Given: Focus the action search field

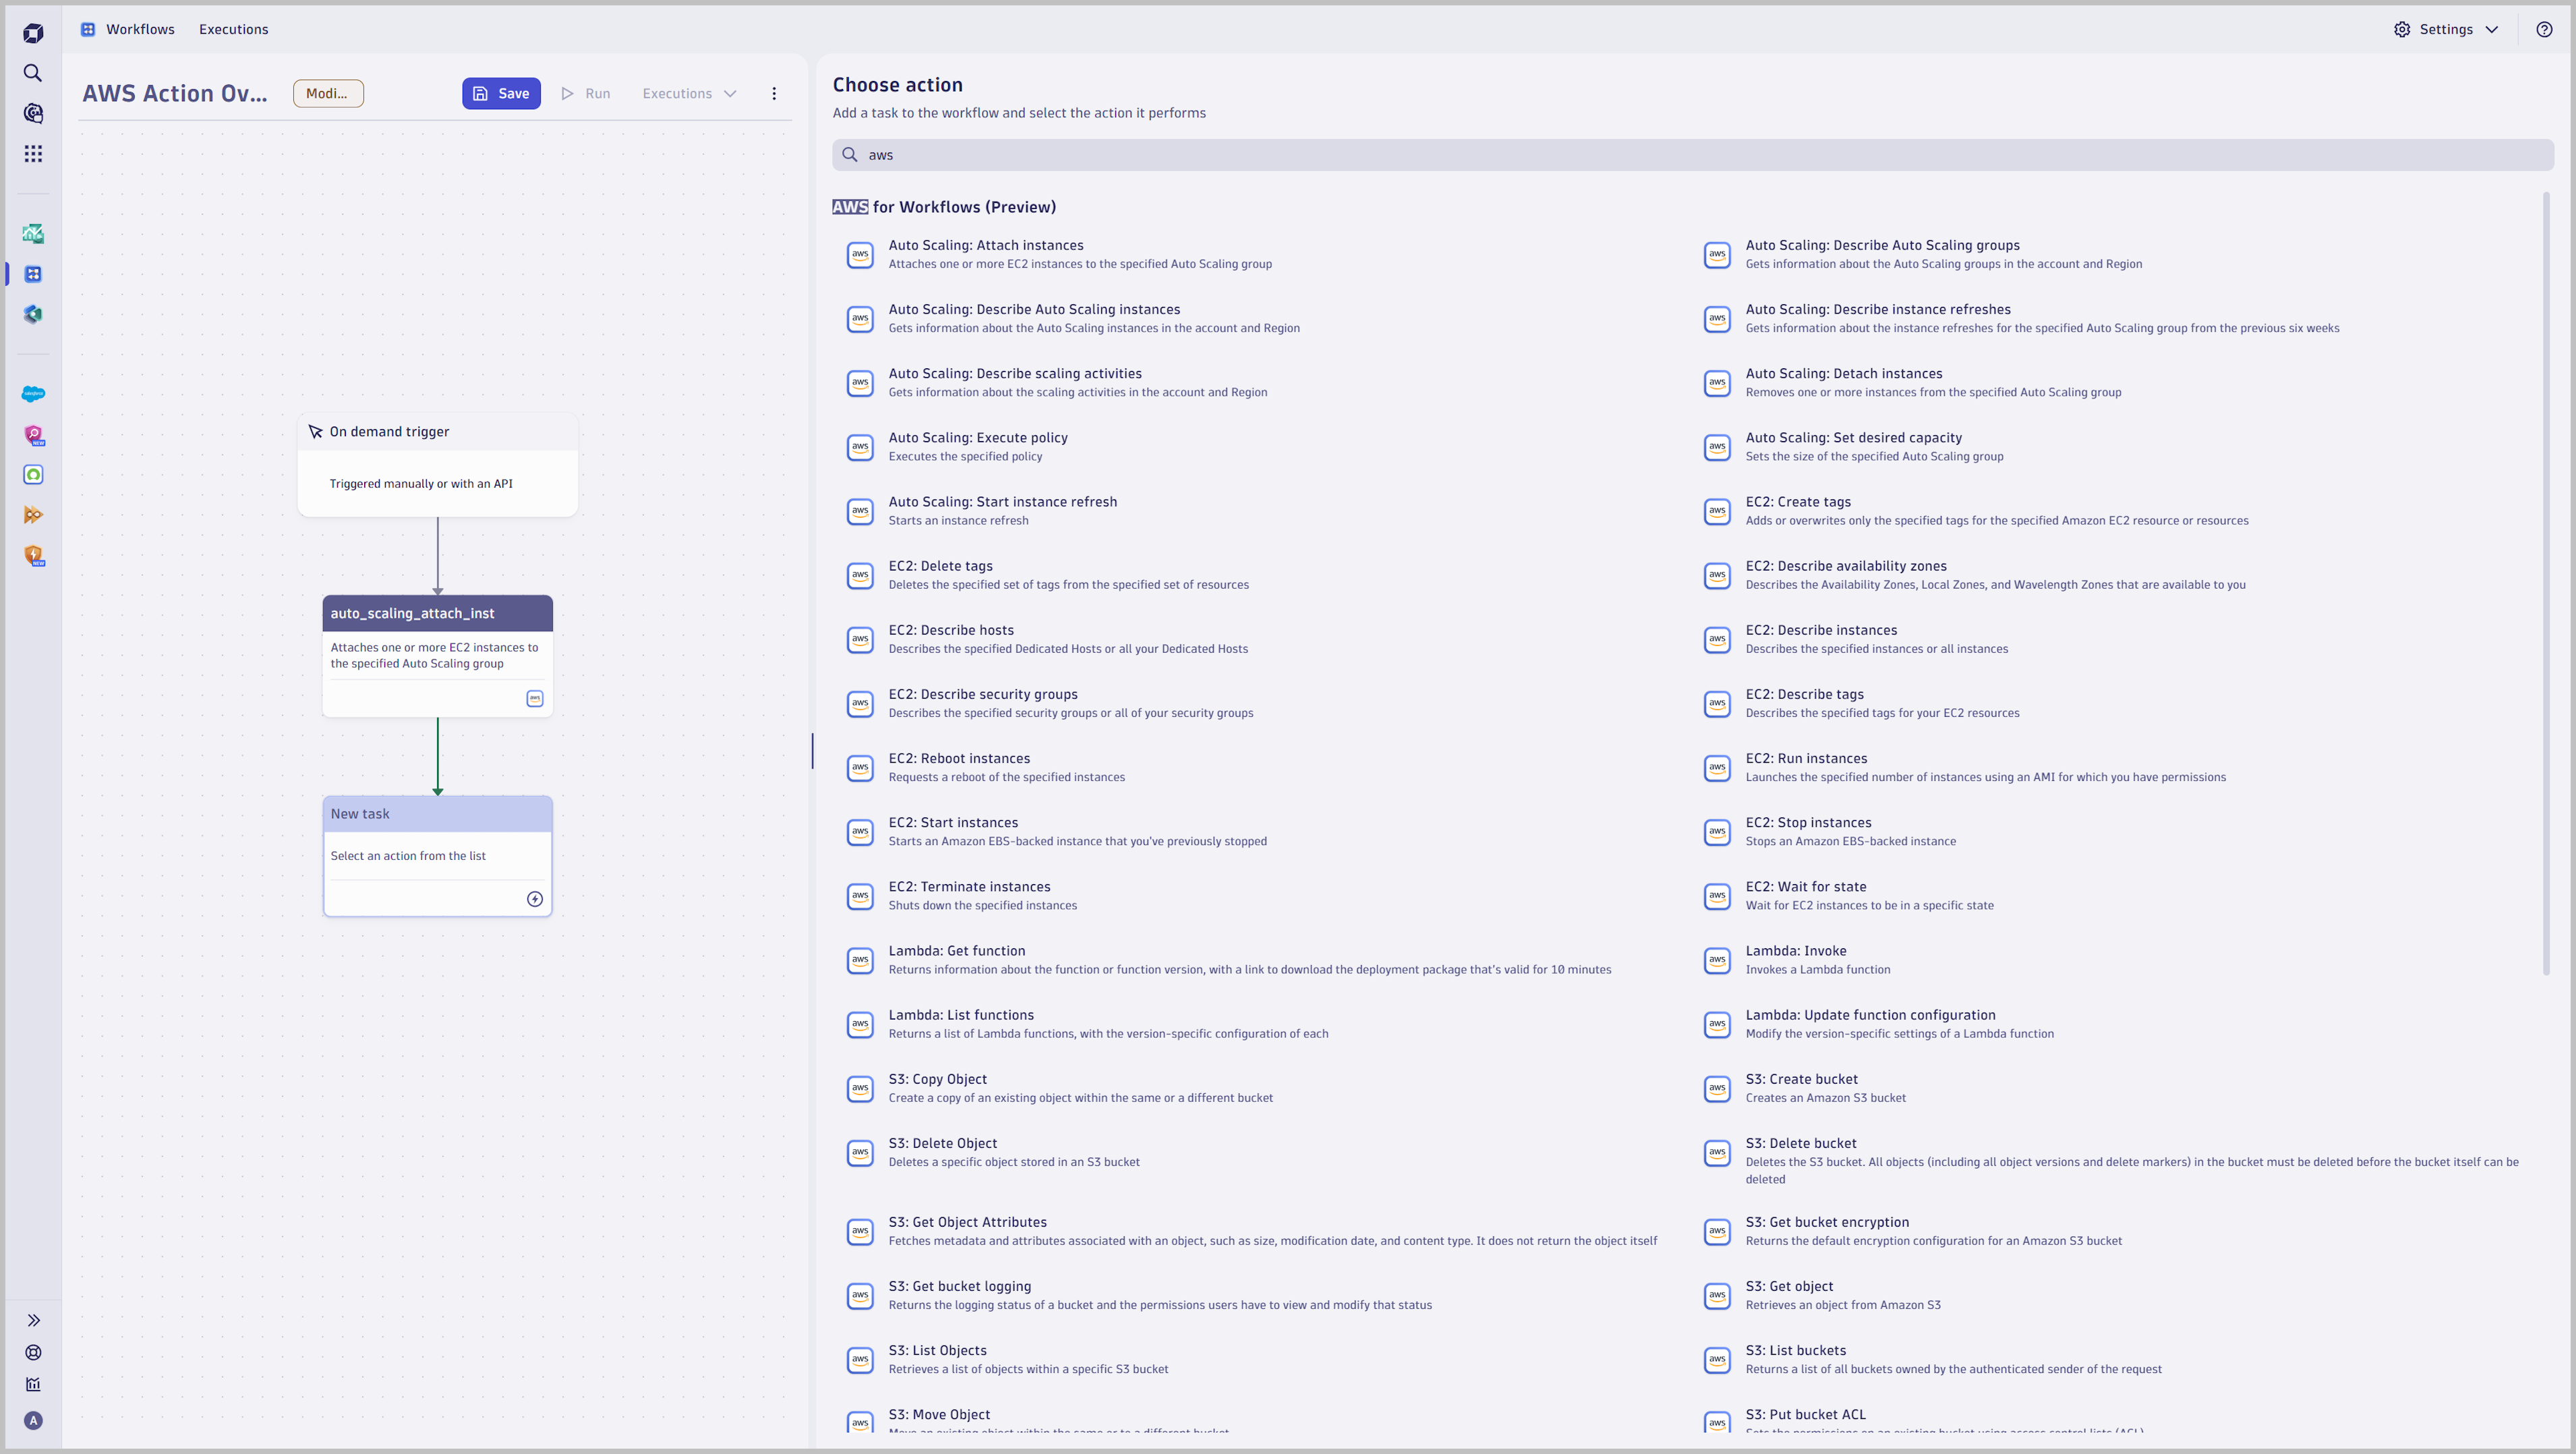Looking at the screenshot, I should pos(1693,155).
